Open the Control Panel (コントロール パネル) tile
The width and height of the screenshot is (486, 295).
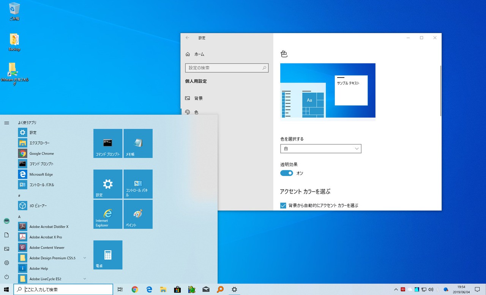point(138,184)
